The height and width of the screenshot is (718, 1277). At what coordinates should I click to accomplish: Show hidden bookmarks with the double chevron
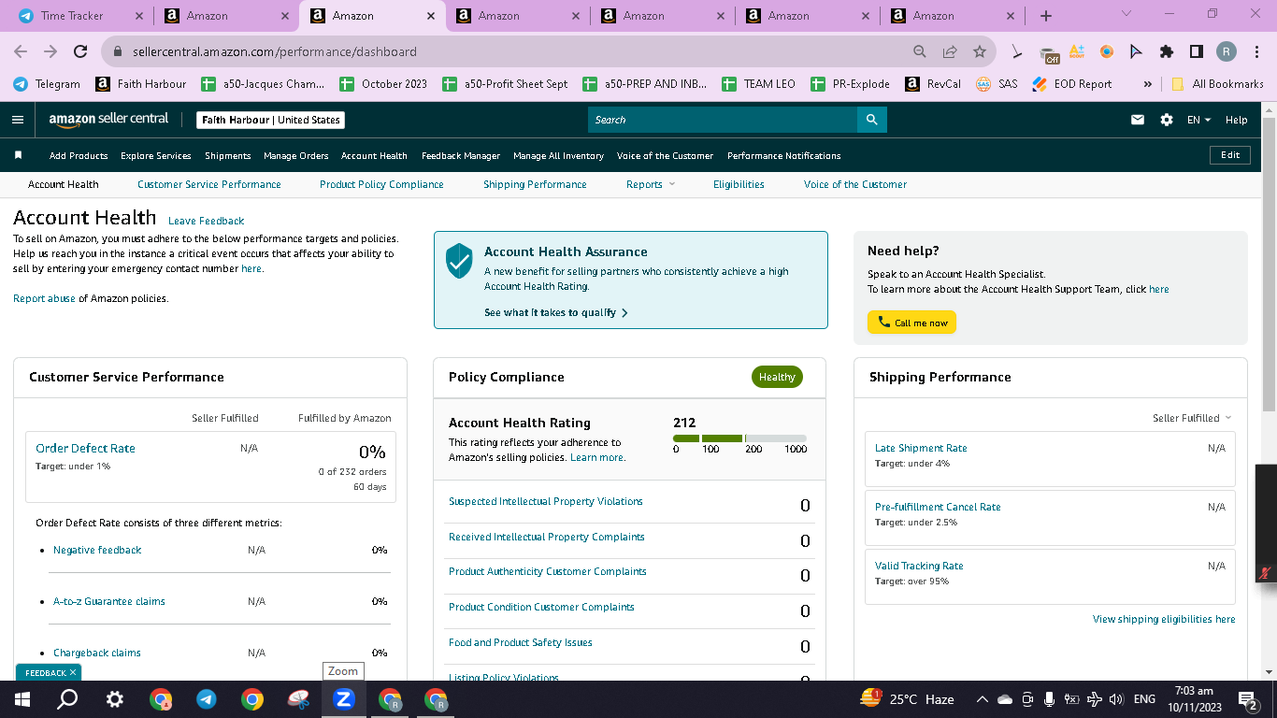pyautogui.click(x=1147, y=84)
